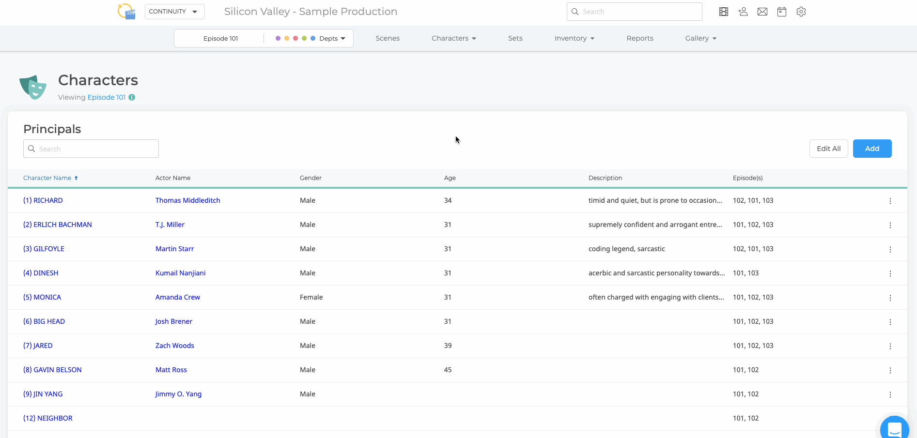Open the (8) GAVIN BELSON character link
Image resolution: width=917 pixels, height=438 pixels.
click(52, 370)
